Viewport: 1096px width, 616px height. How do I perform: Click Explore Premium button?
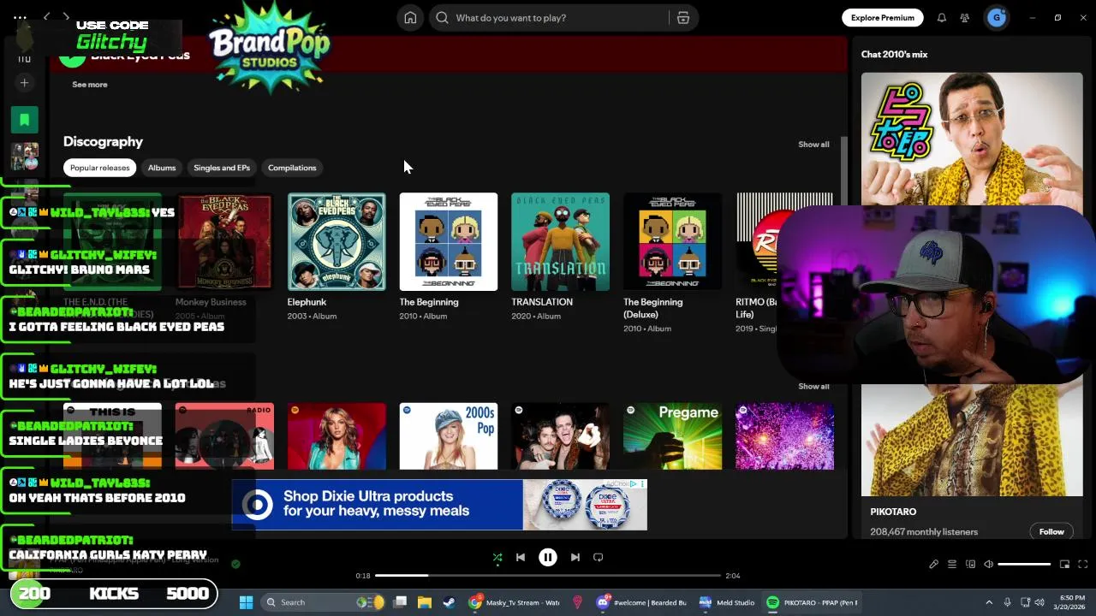click(x=882, y=18)
